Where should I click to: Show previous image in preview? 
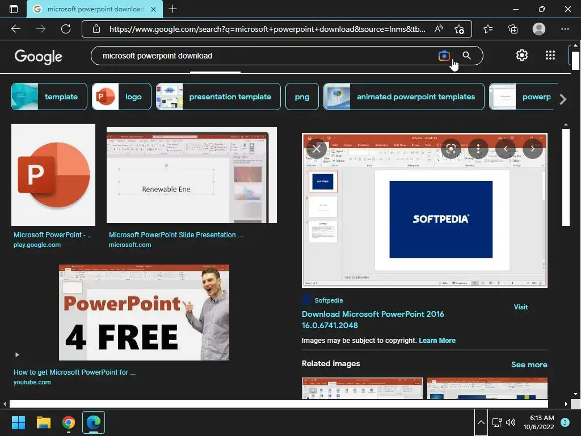pos(506,149)
